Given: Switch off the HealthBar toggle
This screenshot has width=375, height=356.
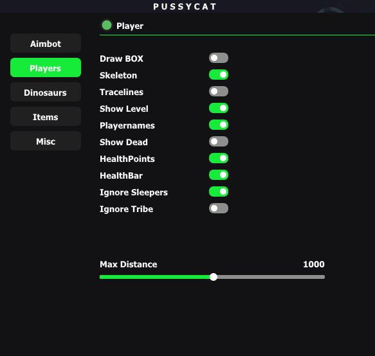Looking at the screenshot, I should tap(219, 175).
